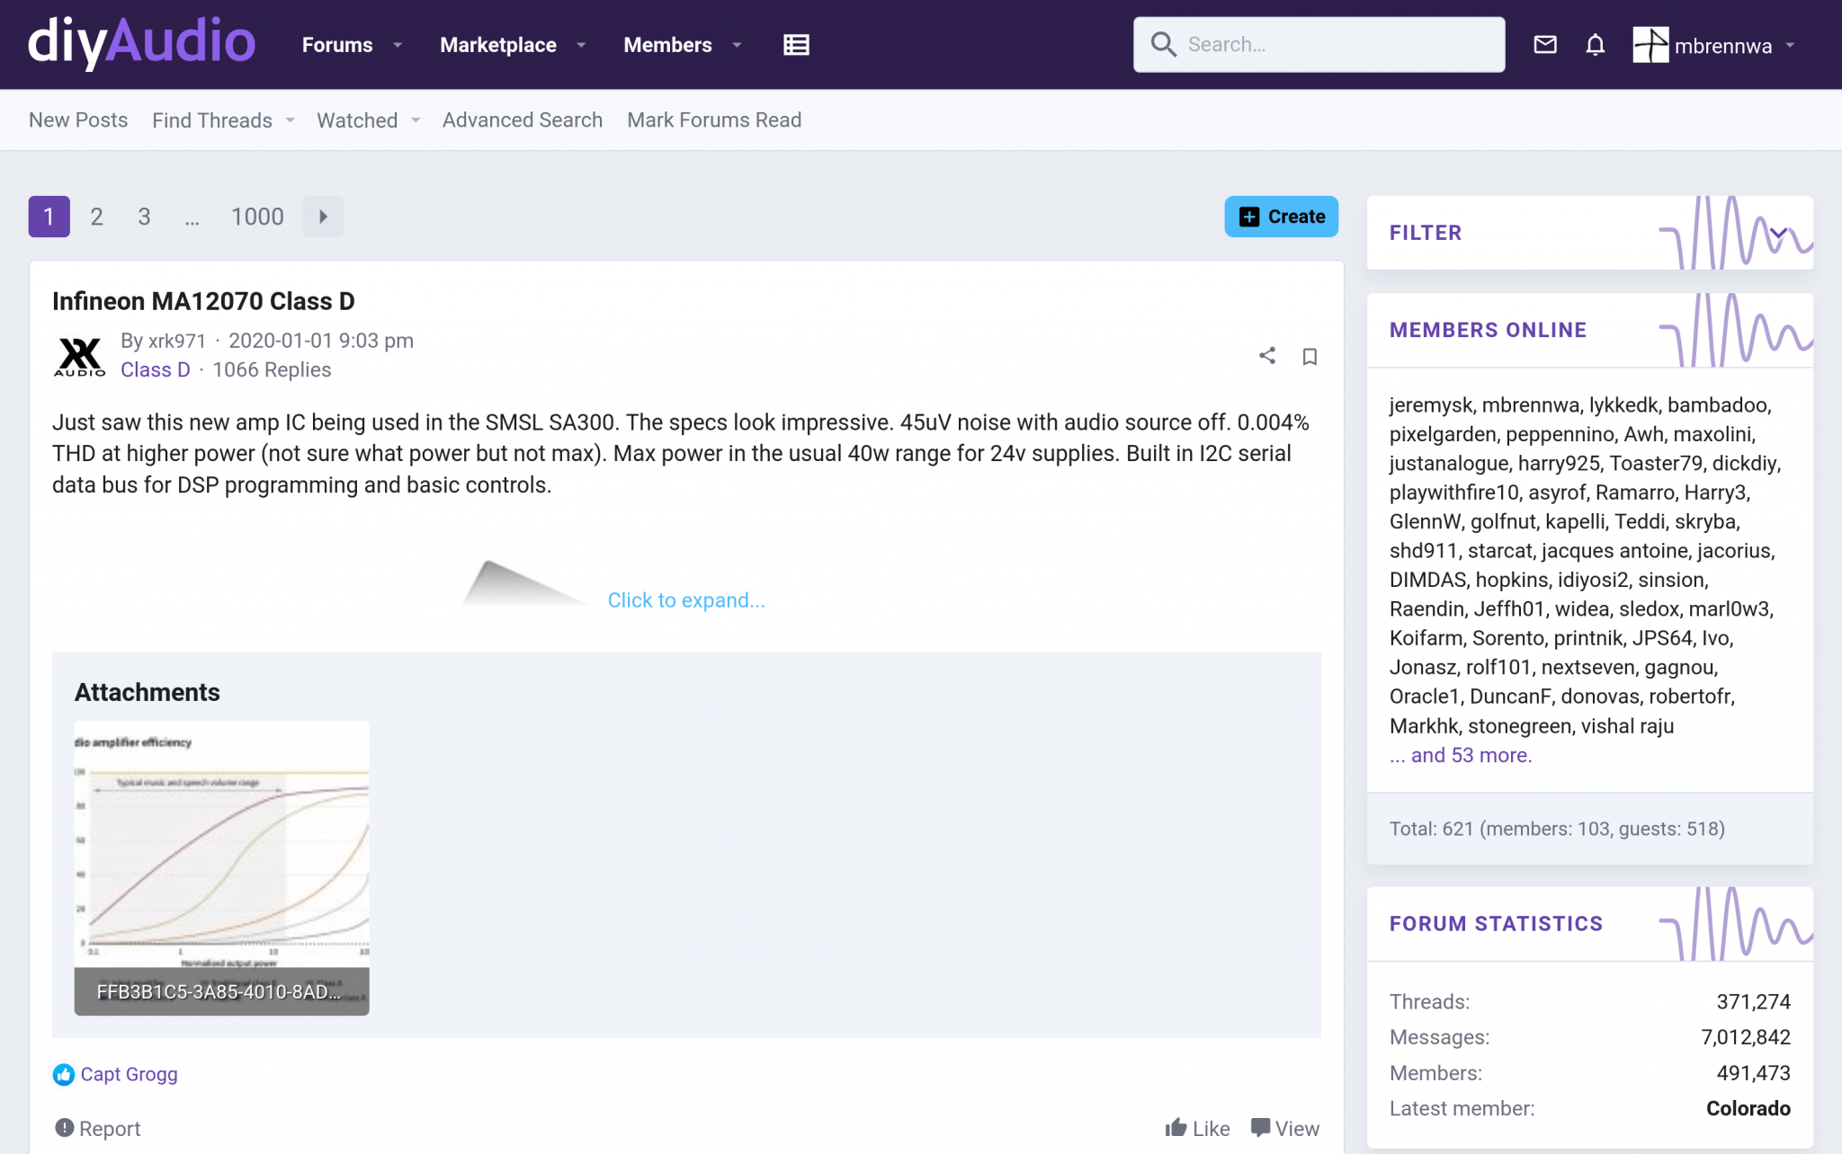This screenshot has width=1842, height=1154.
Task: Expand Watched dropdown arrow
Action: (x=416, y=120)
